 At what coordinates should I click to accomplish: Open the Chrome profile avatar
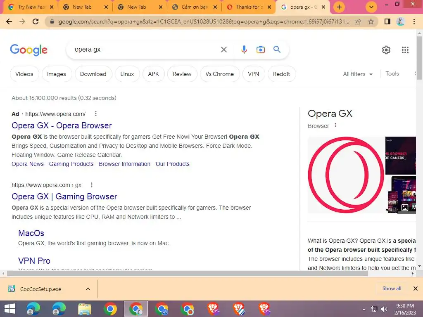click(x=400, y=21)
